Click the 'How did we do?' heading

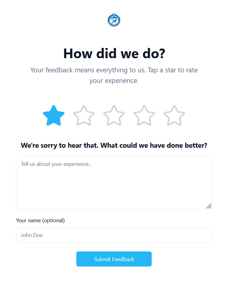pos(114,53)
